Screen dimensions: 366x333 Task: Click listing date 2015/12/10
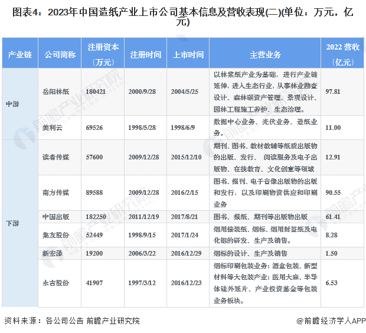pos(186,157)
